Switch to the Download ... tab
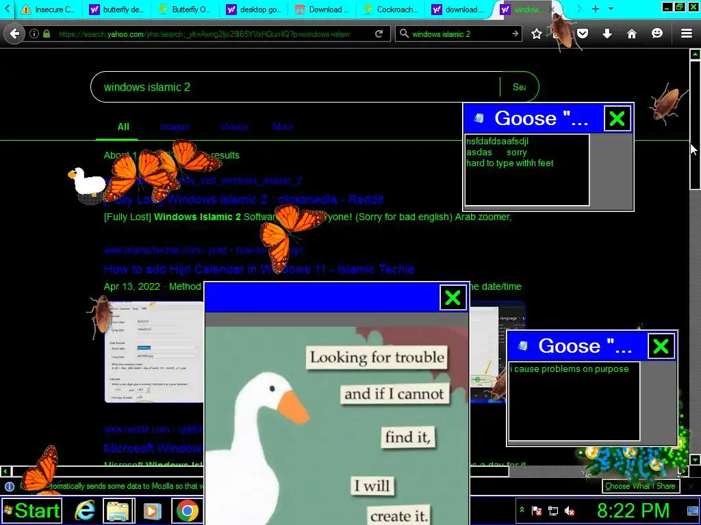This screenshot has height=525, width=701. [322, 10]
